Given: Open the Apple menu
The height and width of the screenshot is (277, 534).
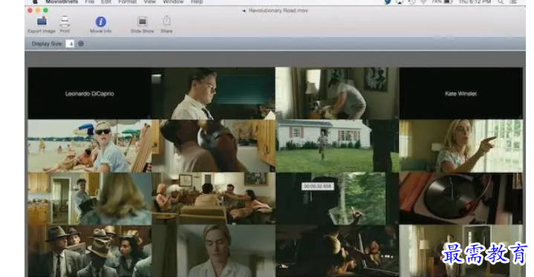Looking at the screenshot, I should pos(35,1).
